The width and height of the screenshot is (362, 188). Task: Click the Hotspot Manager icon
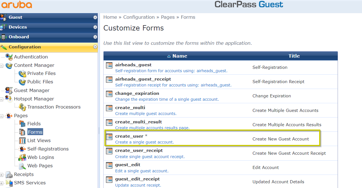9,99
